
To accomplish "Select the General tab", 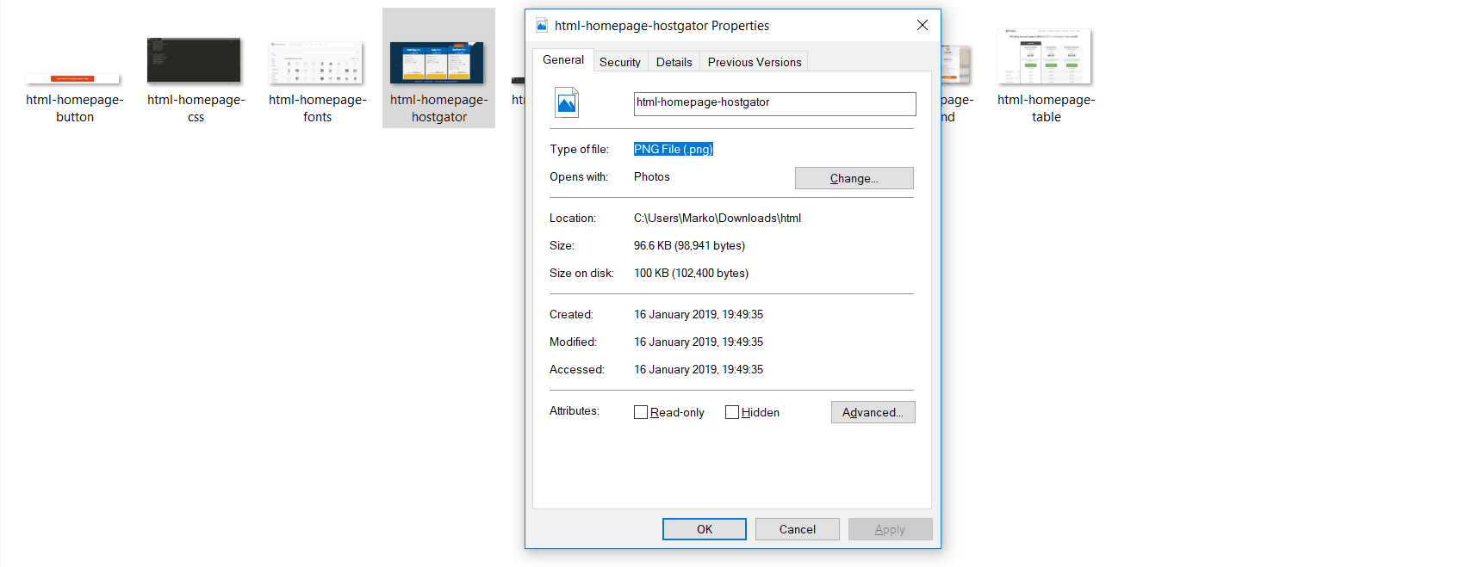I will [563, 60].
